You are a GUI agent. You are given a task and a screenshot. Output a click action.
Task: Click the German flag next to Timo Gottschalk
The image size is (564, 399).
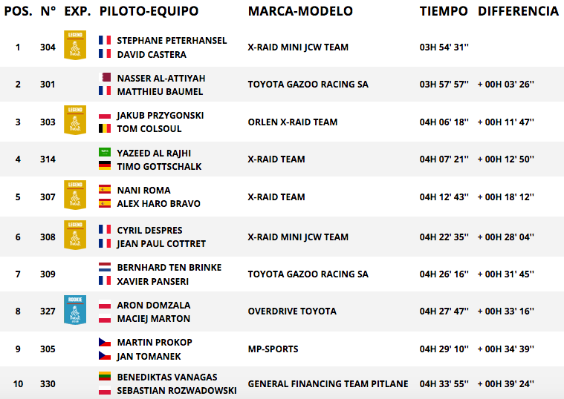click(105, 165)
